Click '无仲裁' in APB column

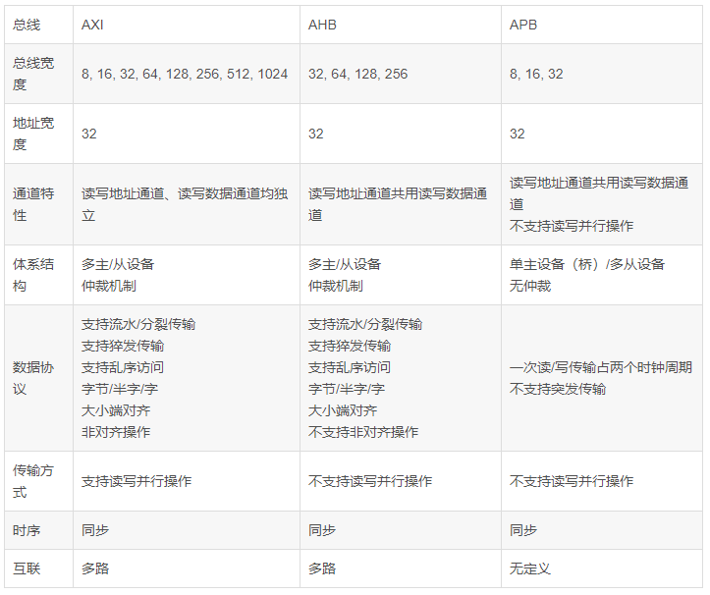tap(529, 286)
